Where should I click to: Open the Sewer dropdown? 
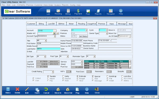tap(82, 64)
